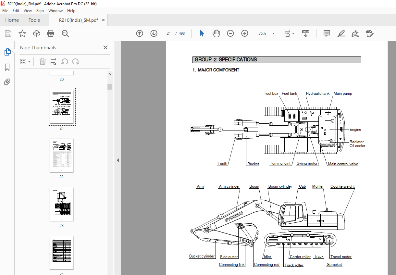The height and width of the screenshot is (275, 396).
Task: Activate the Hand pan tool
Action: [216, 33]
